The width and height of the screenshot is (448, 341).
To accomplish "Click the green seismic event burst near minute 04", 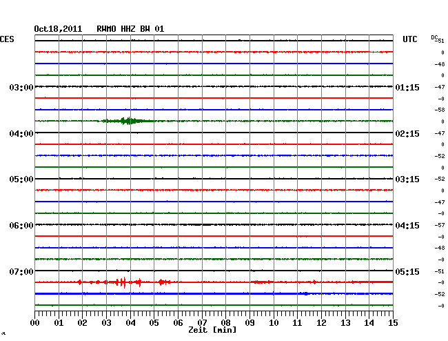I will click(129, 121).
